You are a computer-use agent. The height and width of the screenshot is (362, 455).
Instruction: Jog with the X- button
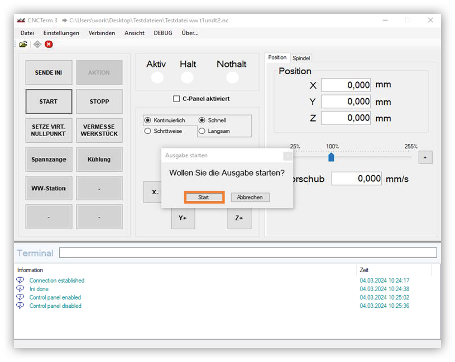[x=152, y=192]
